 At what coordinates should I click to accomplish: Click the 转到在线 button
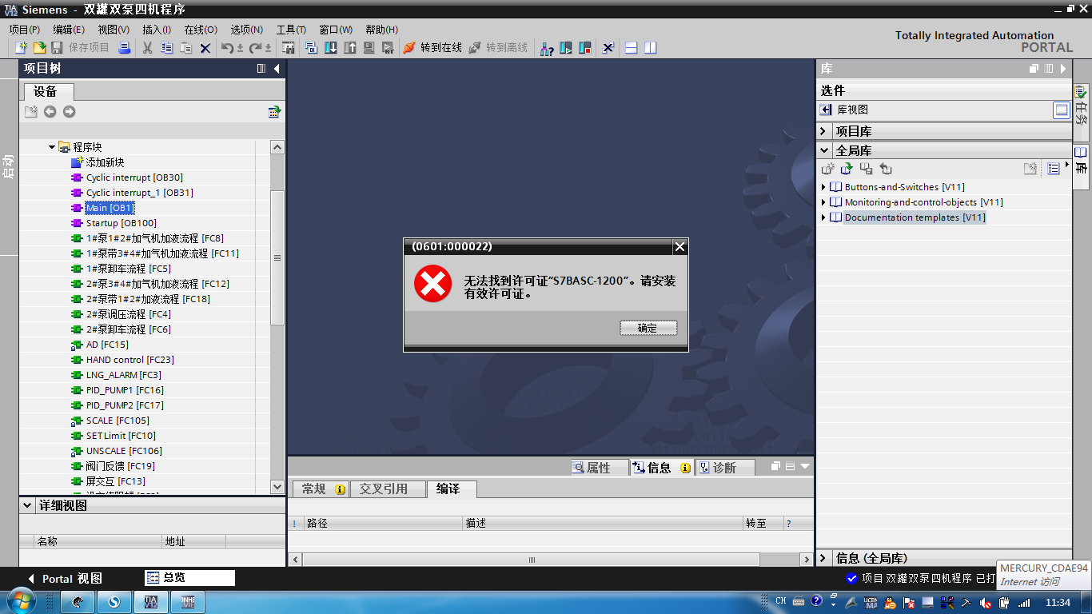tap(432, 48)
